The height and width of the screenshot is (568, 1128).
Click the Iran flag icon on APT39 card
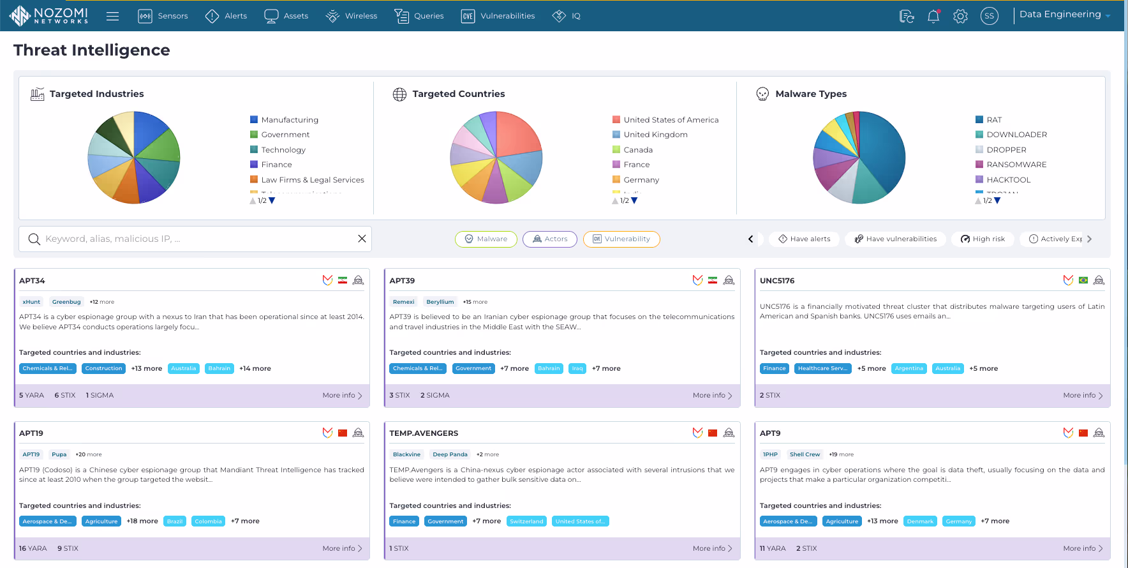click(x=713, y=280)
